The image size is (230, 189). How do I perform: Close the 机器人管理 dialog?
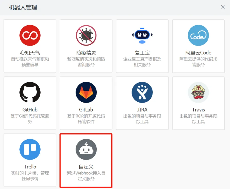223,7
